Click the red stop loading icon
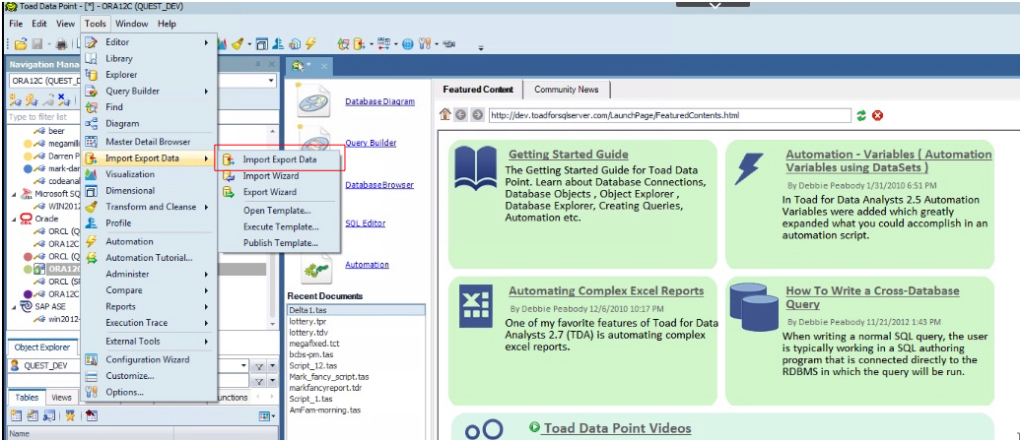This screenshot has width=1022, height=442. click(x=877, y=115)
